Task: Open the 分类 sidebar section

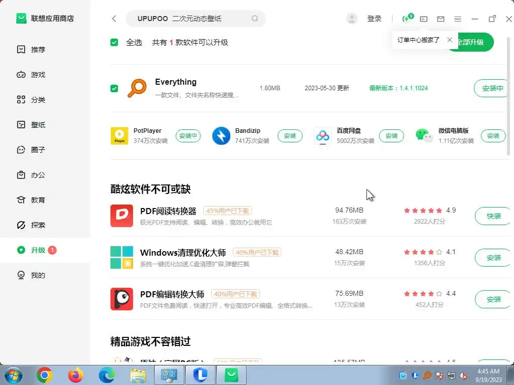Action: click(x=45, y=100)
